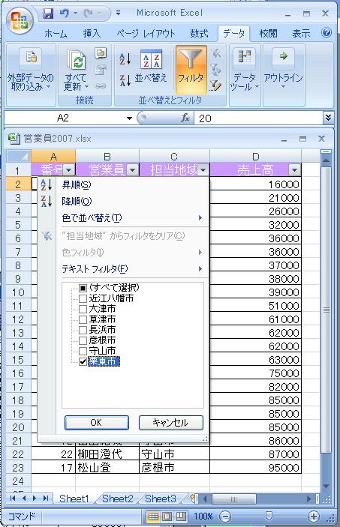Check the 大津市 checkbox
This screenshot has height=527, width=340.
(x=83, y=309)
